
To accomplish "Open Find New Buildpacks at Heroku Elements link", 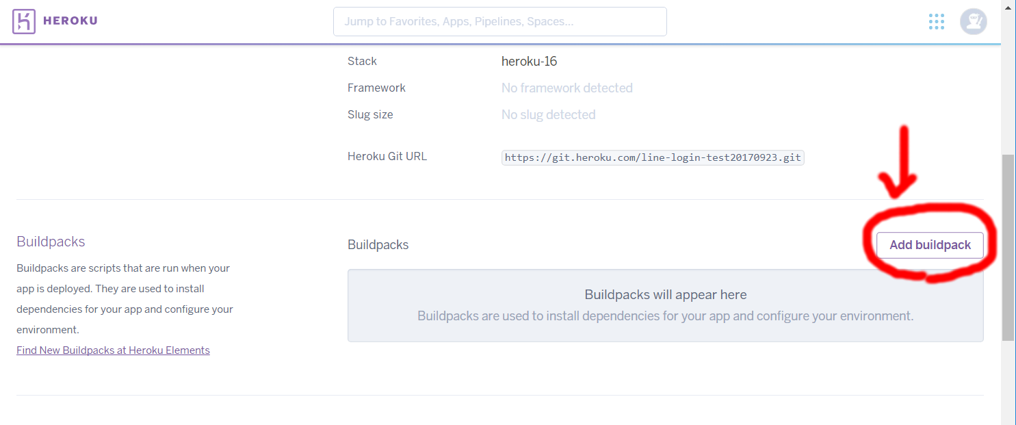I will 113,350.
